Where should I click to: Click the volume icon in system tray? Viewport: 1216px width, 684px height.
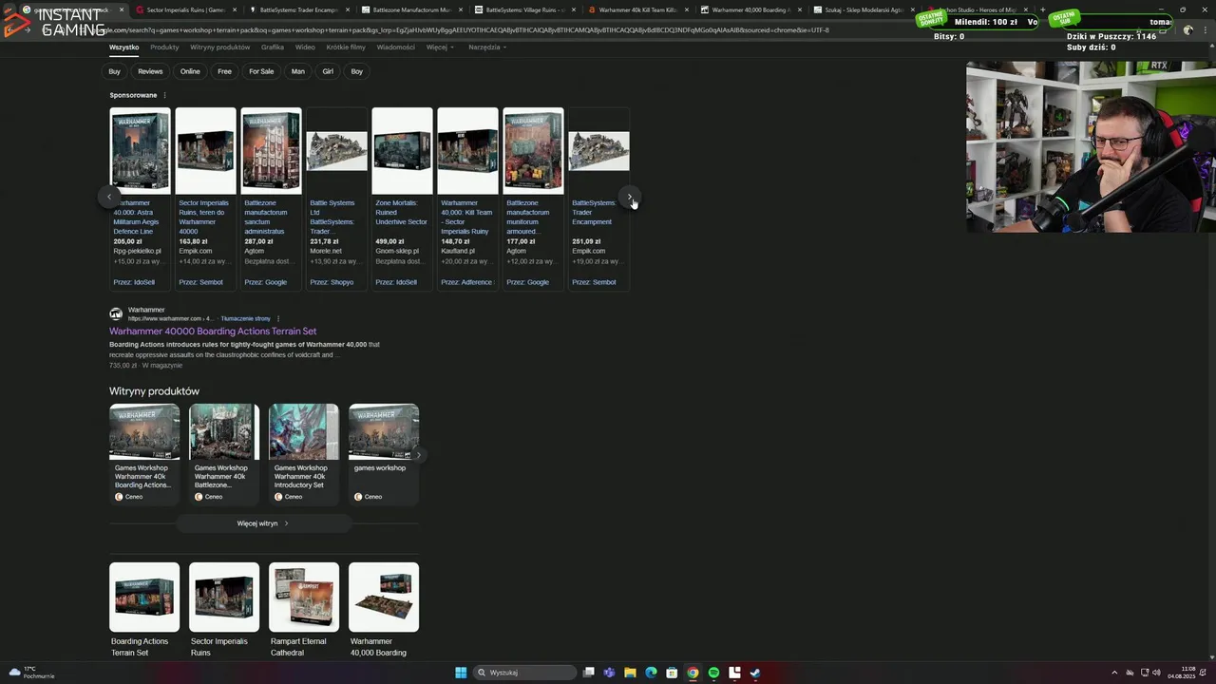point(1157,673)
